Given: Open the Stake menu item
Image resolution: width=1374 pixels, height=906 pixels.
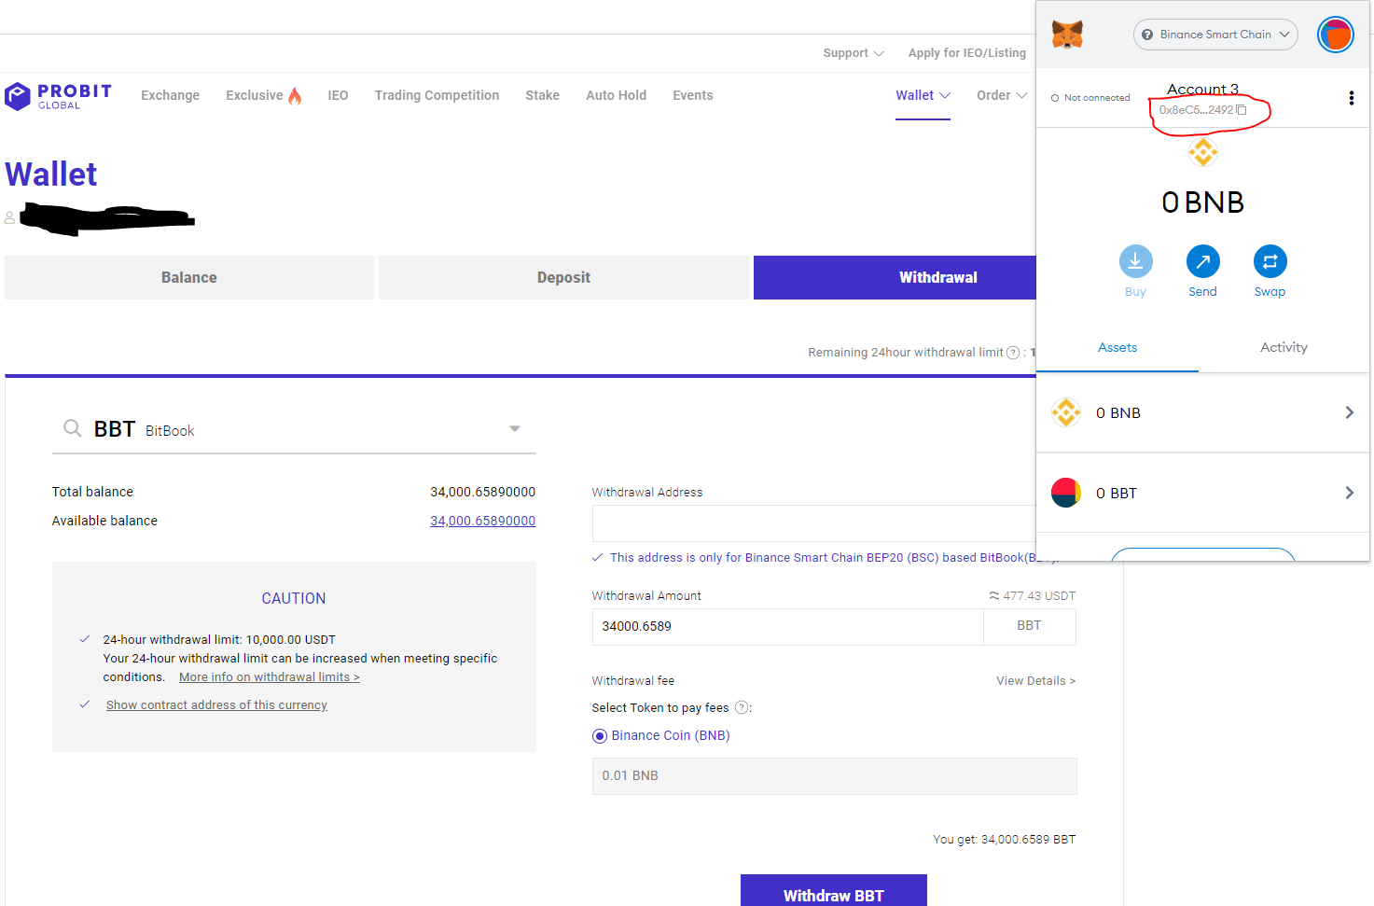Looking at the screenshot, I should click(542, 95).
